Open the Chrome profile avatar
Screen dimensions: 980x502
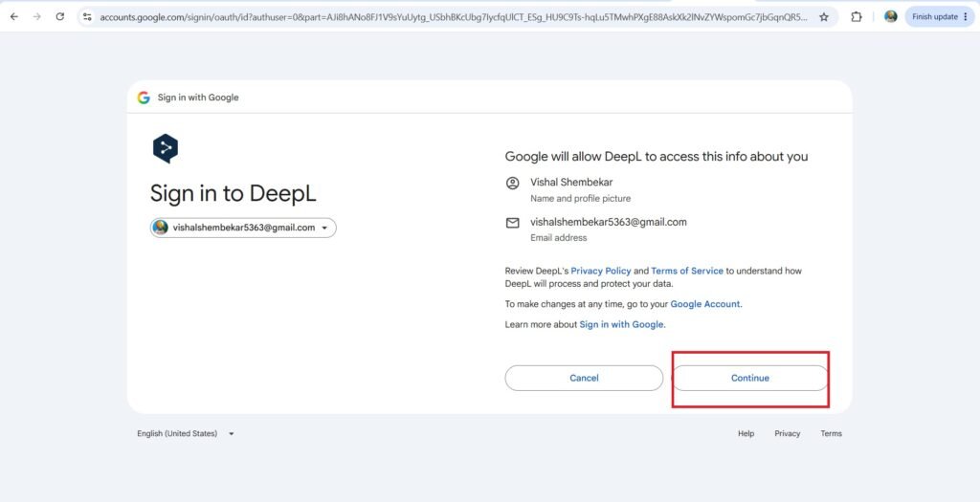click(891, 17)
